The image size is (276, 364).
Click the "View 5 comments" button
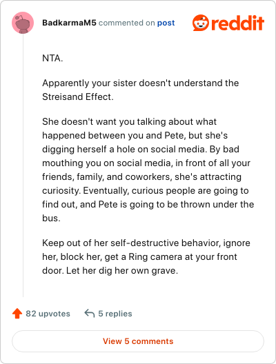click(138, 341)
